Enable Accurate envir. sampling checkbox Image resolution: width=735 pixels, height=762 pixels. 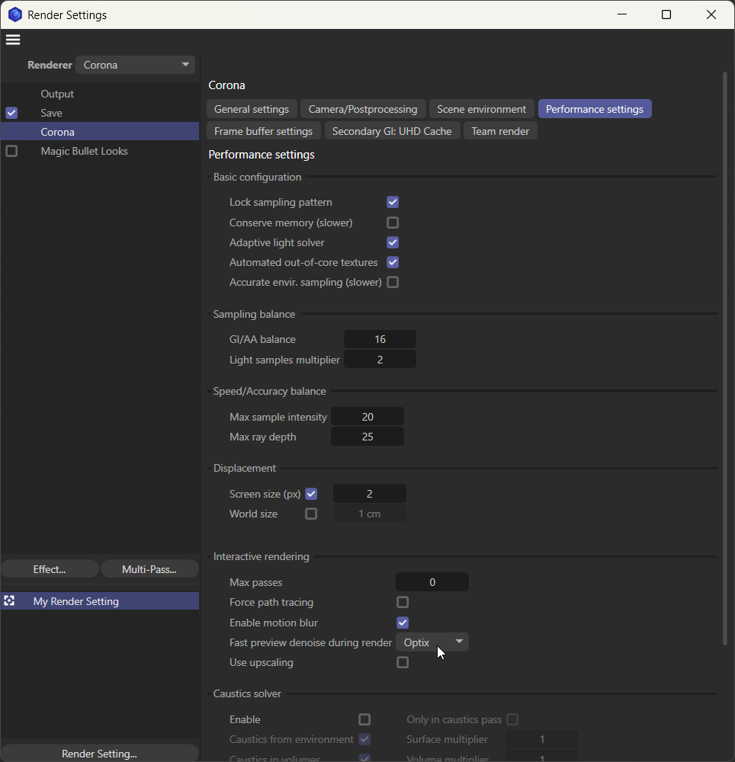coord(393,282)
